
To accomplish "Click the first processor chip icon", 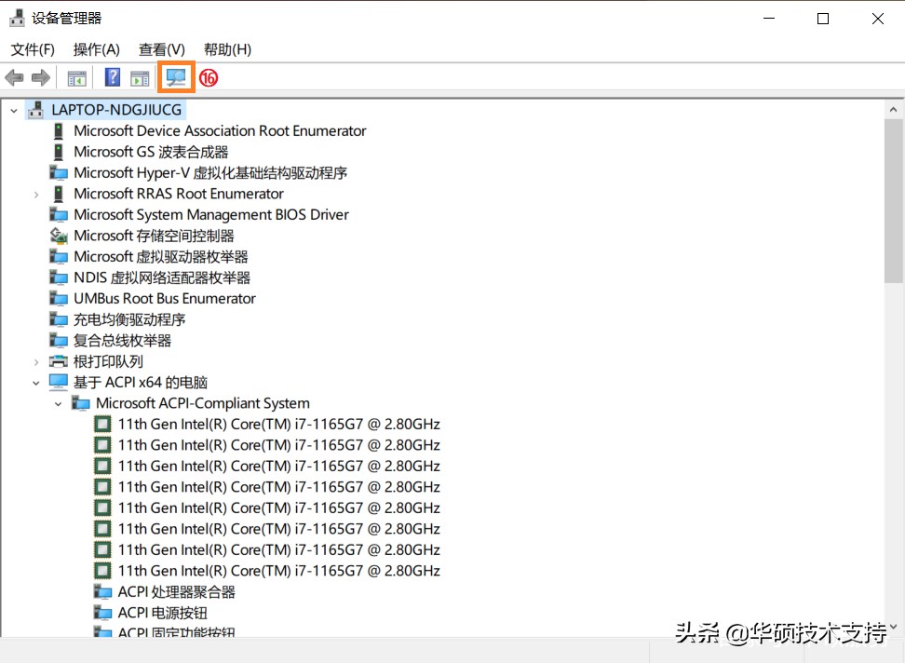I will tap(102, 424).
